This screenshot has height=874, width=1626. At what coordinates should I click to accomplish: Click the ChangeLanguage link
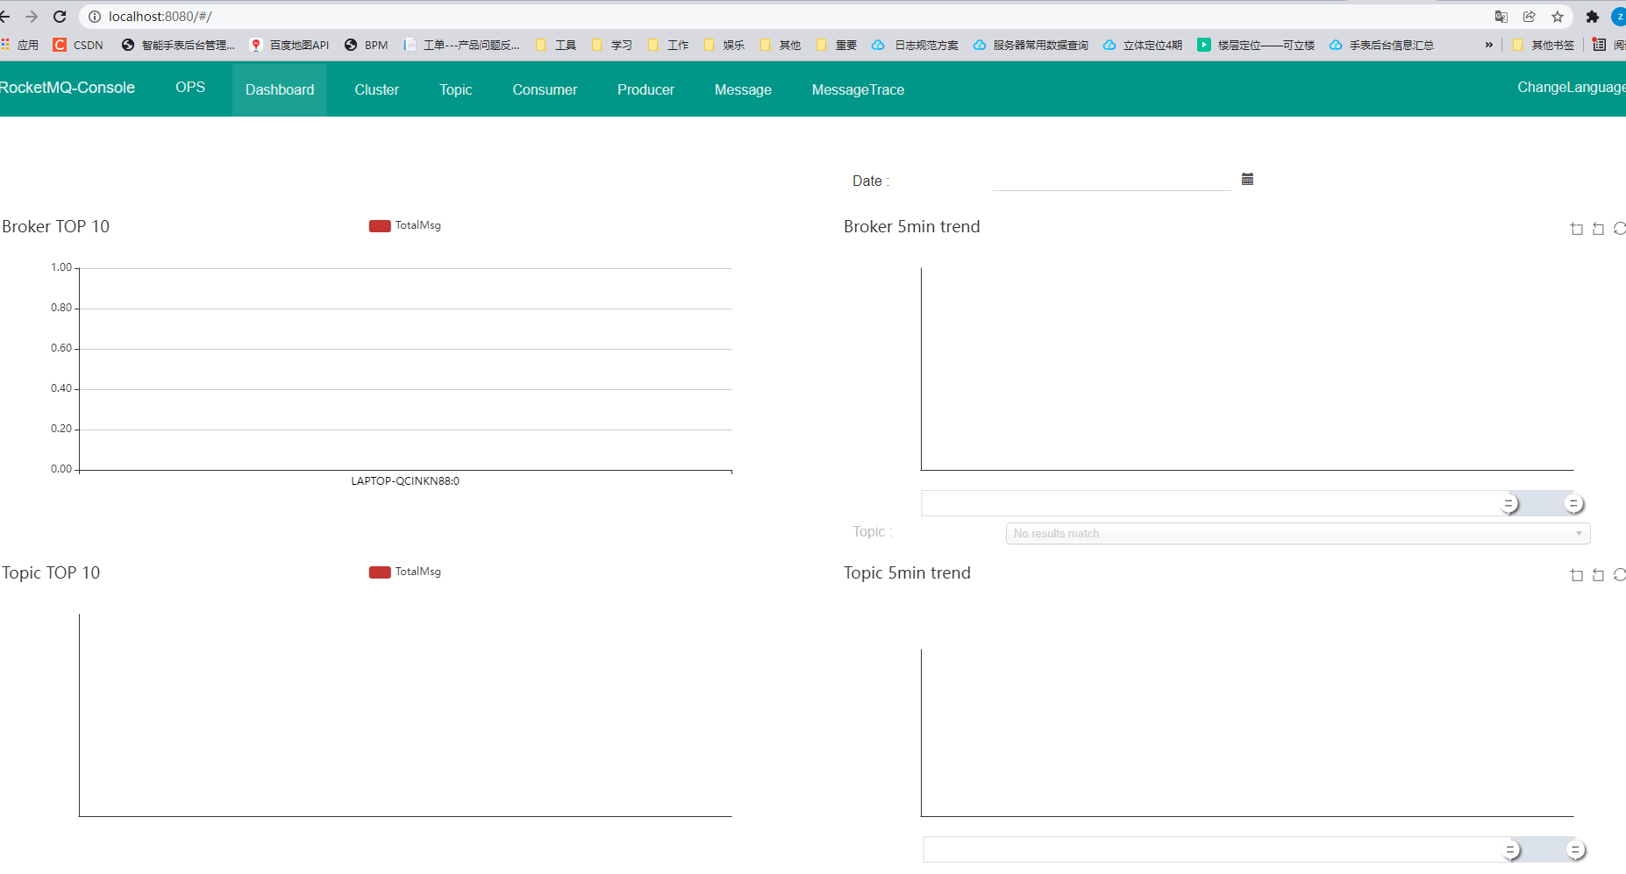pos(1571,88)
